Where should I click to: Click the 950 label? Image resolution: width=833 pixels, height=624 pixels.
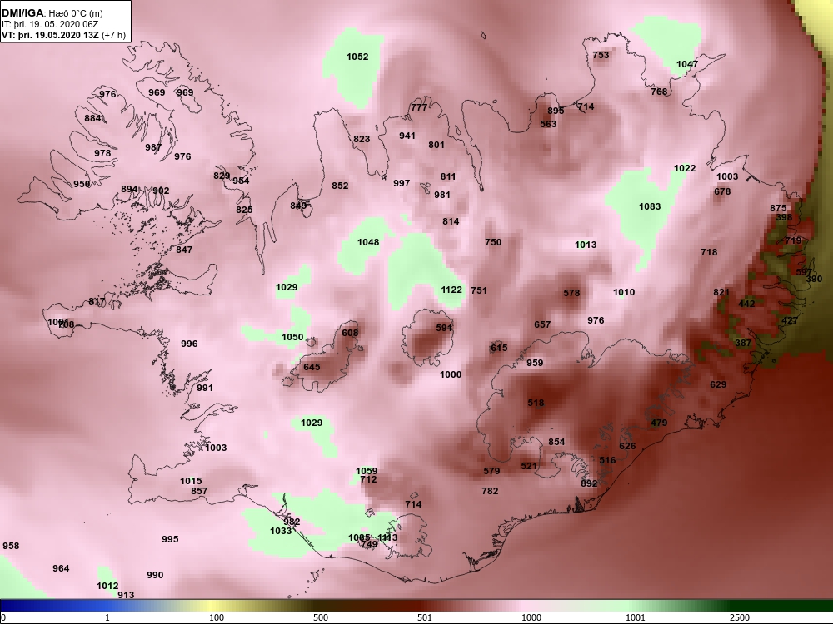pyautogui.click(x=82, y=184)
